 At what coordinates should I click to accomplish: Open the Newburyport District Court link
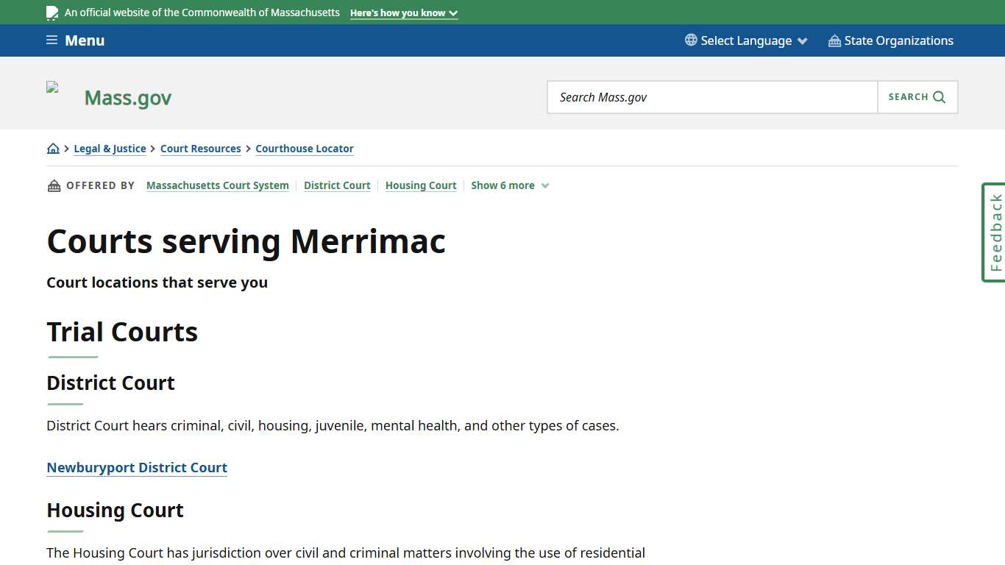[x=137, y=467]
